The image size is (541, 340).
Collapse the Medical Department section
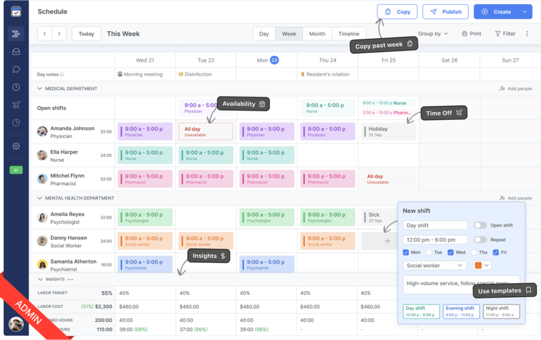click(x=40, y=89)
